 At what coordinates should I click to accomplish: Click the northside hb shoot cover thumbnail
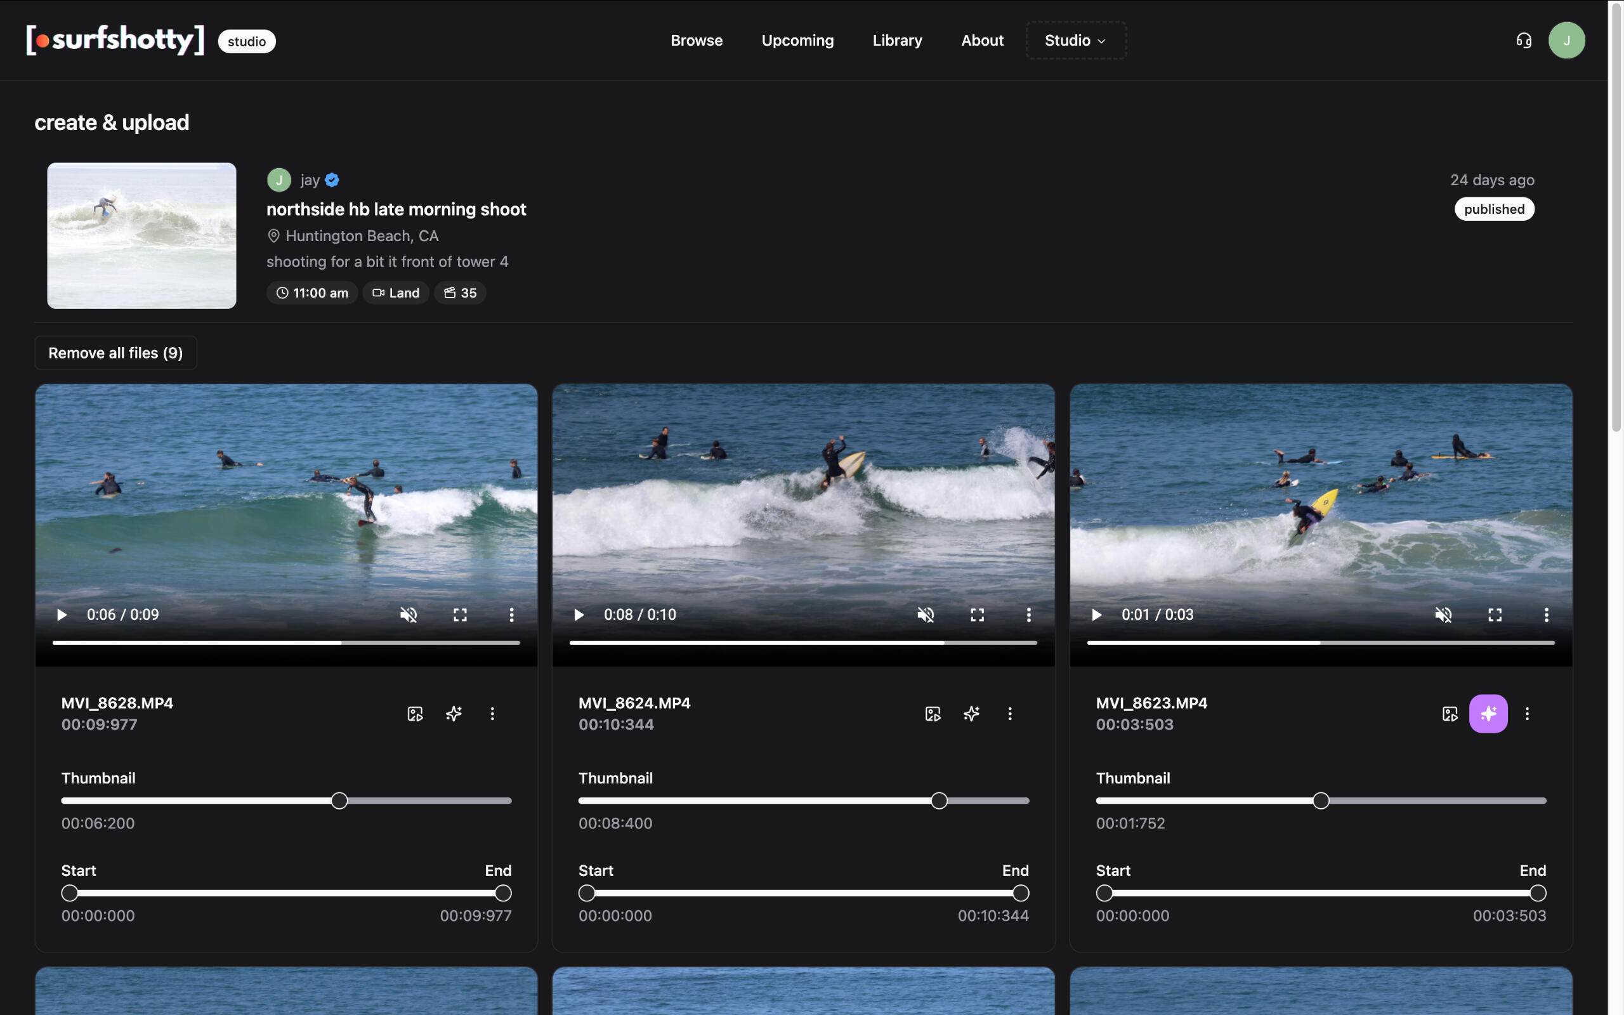click(141, 235)
